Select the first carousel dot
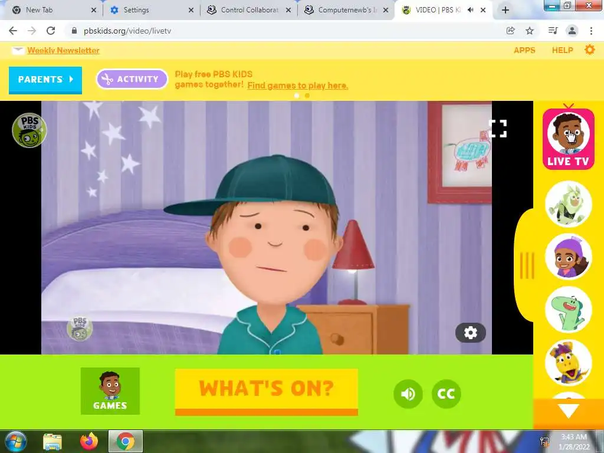This screenshot has width=604, height=453. point(297,96)
